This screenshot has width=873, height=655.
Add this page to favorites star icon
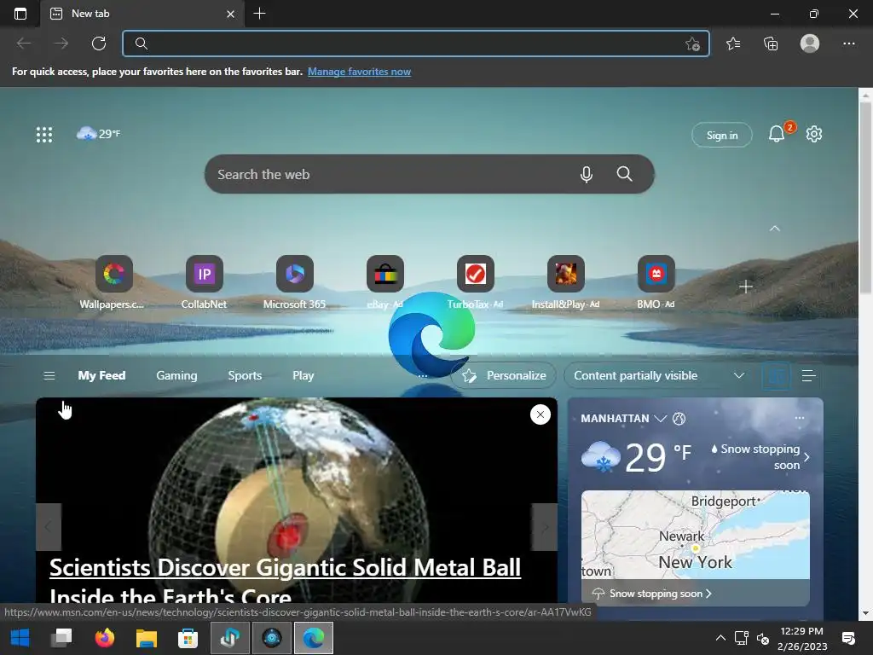(692, 44)
